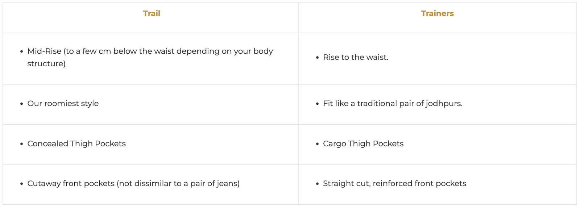This screenshot has height=208, width=580.
Task: Click the "Rise to the waist." text
Action: click(x=356, y=57)
